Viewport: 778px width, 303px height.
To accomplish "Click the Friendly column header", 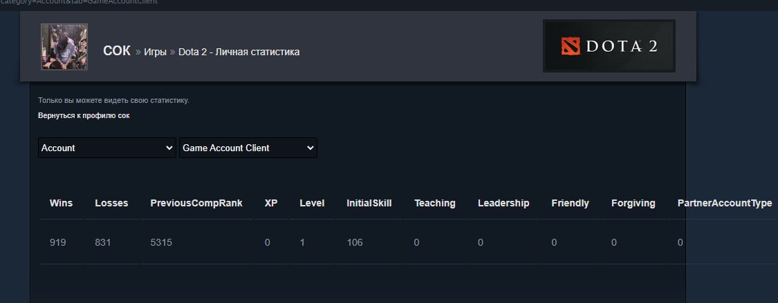I will 571,203.
